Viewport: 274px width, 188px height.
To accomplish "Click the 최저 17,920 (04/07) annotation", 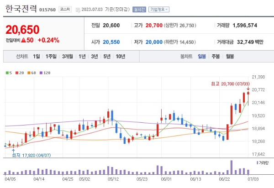I will (x=32, y=155).
